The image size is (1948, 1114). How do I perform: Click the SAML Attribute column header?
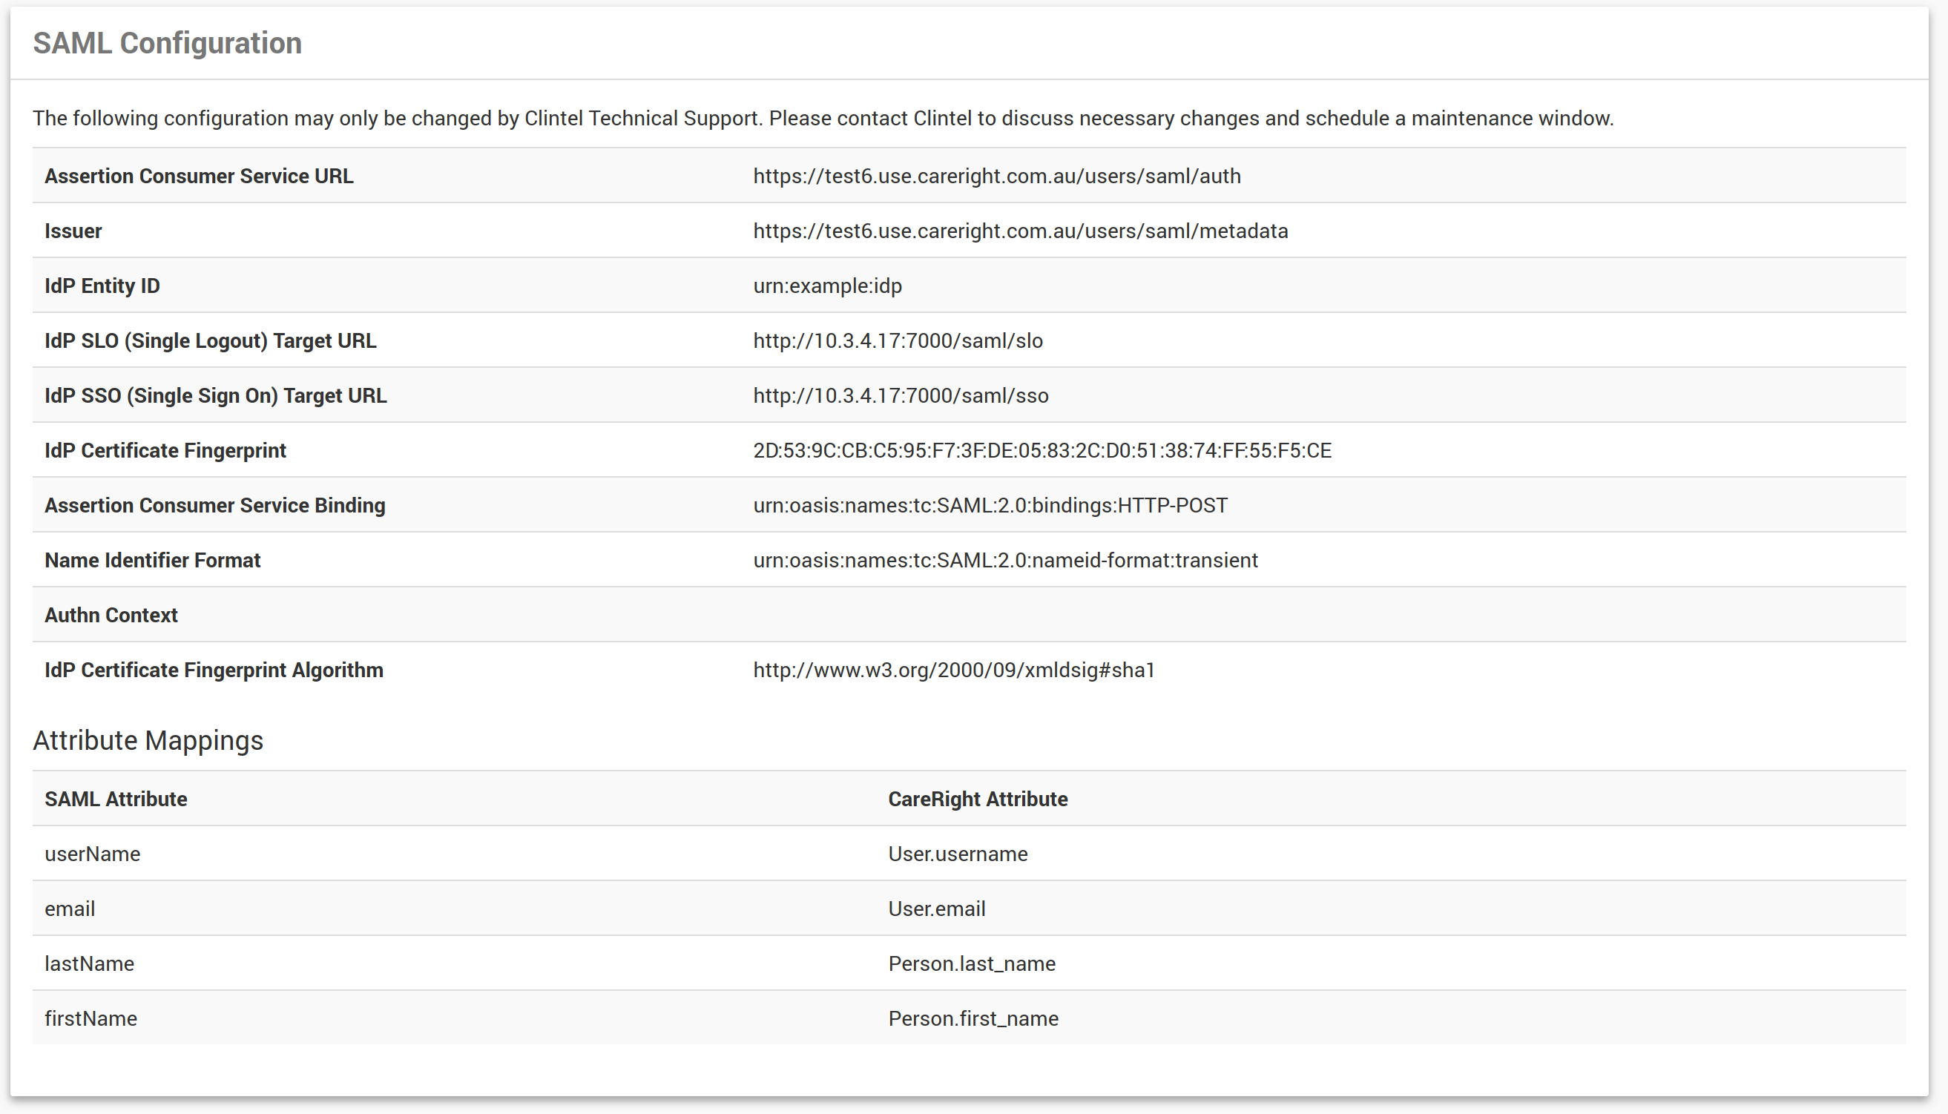pos(116,799)
